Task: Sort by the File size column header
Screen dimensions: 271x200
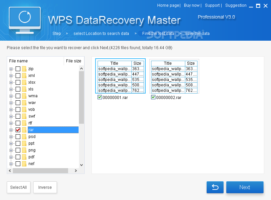Action: (74, 61)
